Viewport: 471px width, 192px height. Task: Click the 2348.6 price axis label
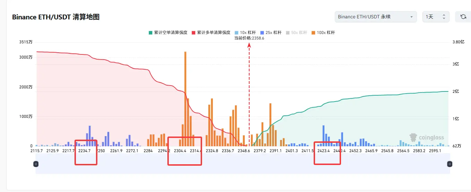click(244, 151)
